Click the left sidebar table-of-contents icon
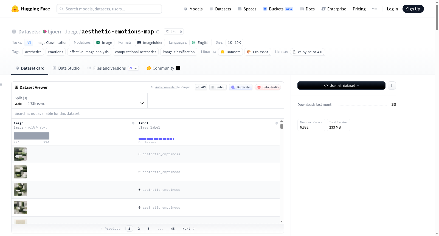This screenshot has width=439, height=236. tap(1, 85)
